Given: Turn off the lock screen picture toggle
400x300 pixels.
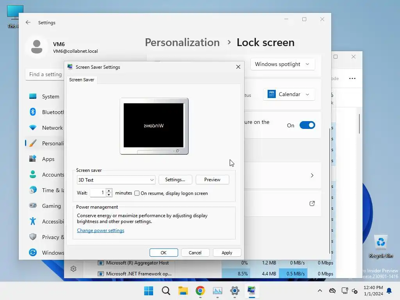Looking at the screenshot, I should tap(307, 125).
